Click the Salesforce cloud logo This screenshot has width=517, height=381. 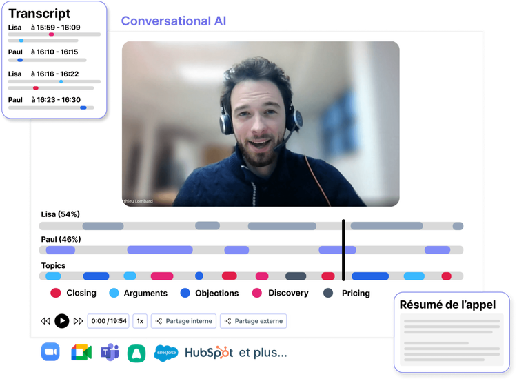[x=166, y=353]
